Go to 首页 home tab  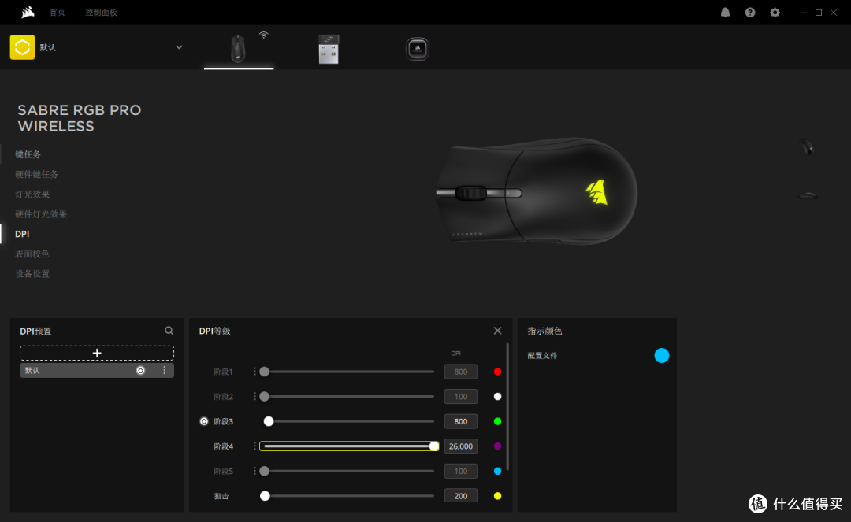57,13
